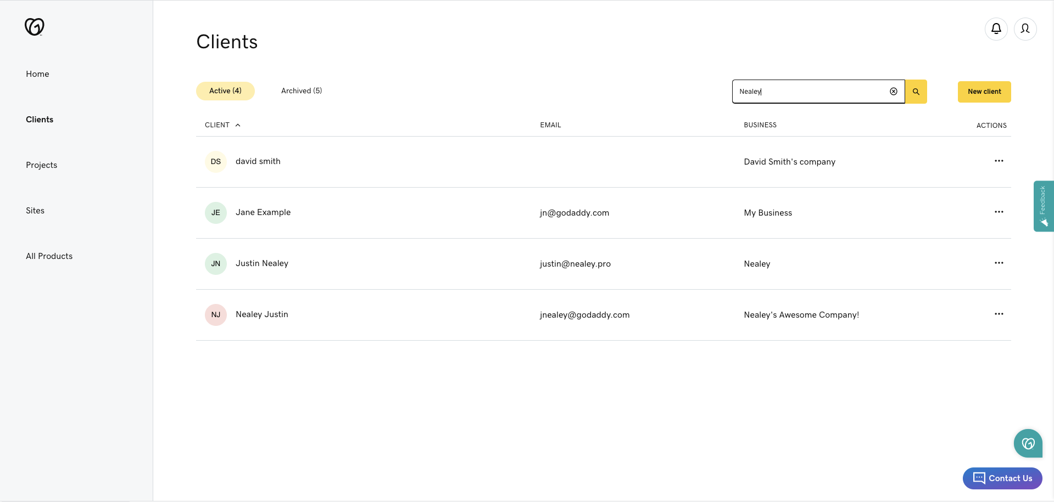1054x502 pixels.
Task: Click the NJ avatar for Nealey Justin
Action: click(x=216, y=315)
